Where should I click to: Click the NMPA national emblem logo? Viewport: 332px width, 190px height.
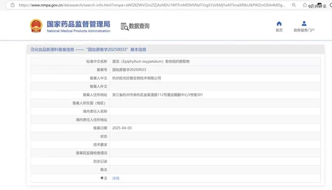36,26
